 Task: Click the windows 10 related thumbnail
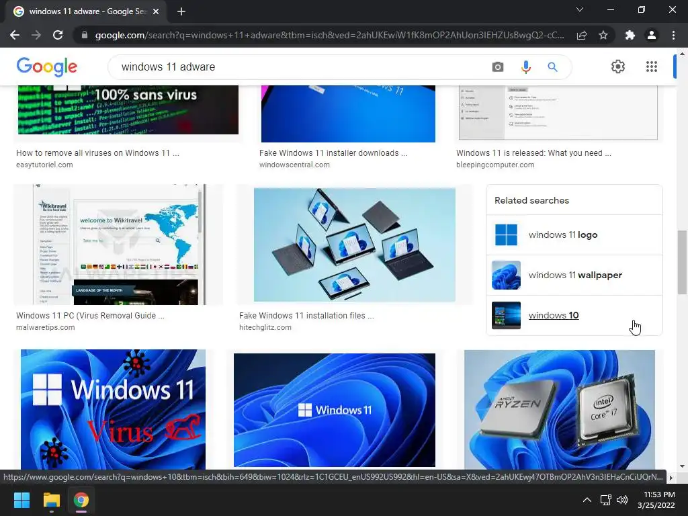pos(506,316)
